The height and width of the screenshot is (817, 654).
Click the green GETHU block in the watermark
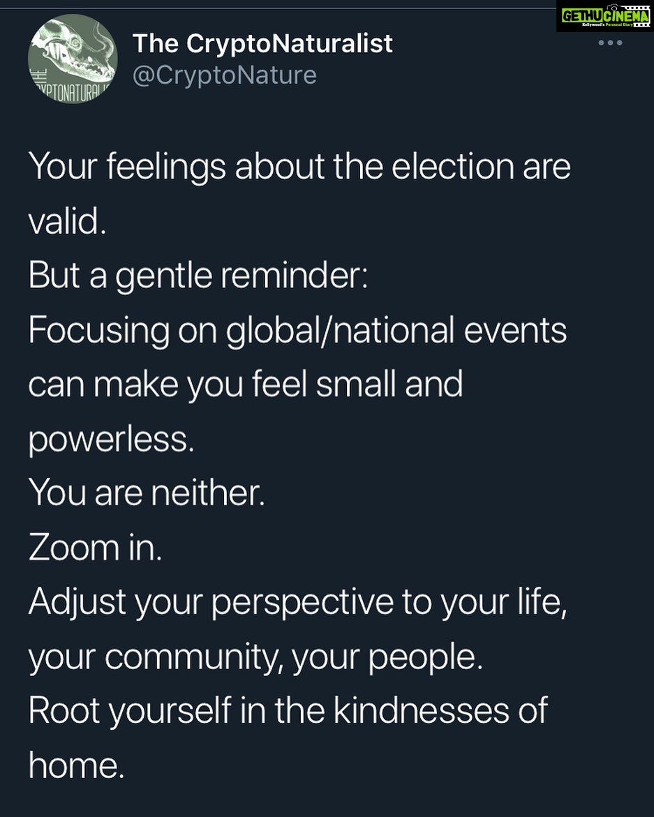tap(581, 17)
